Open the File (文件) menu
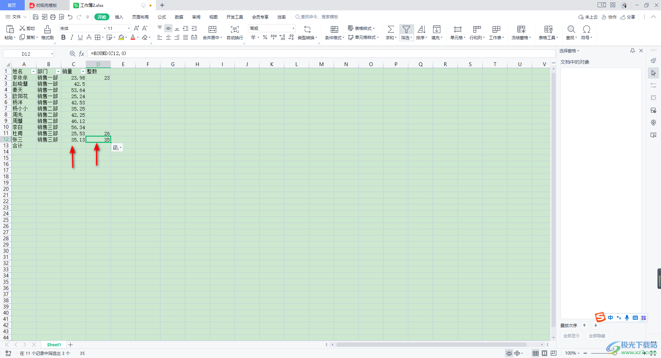661x358 pixels. click(x=16, y=17)
